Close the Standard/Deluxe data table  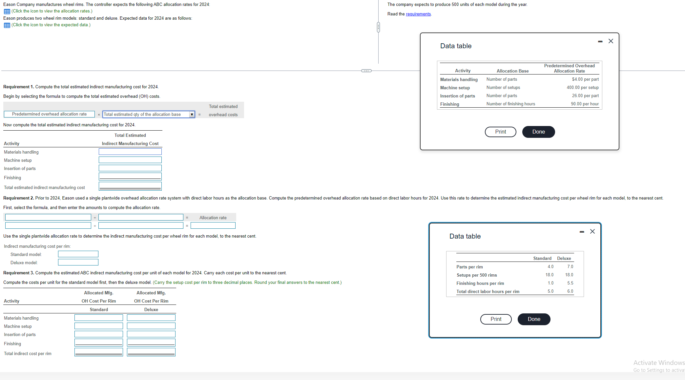592,231
